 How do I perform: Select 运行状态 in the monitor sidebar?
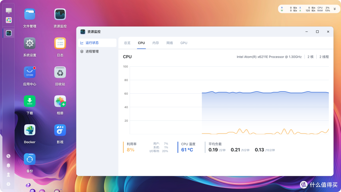click(97, 43)
